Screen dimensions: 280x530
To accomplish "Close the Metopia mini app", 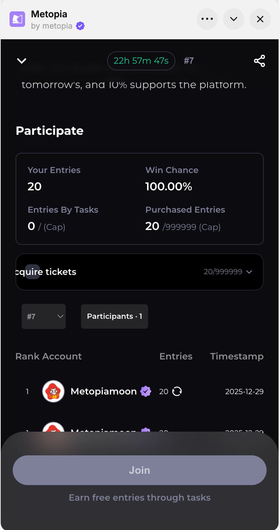I will click(260, 19).
